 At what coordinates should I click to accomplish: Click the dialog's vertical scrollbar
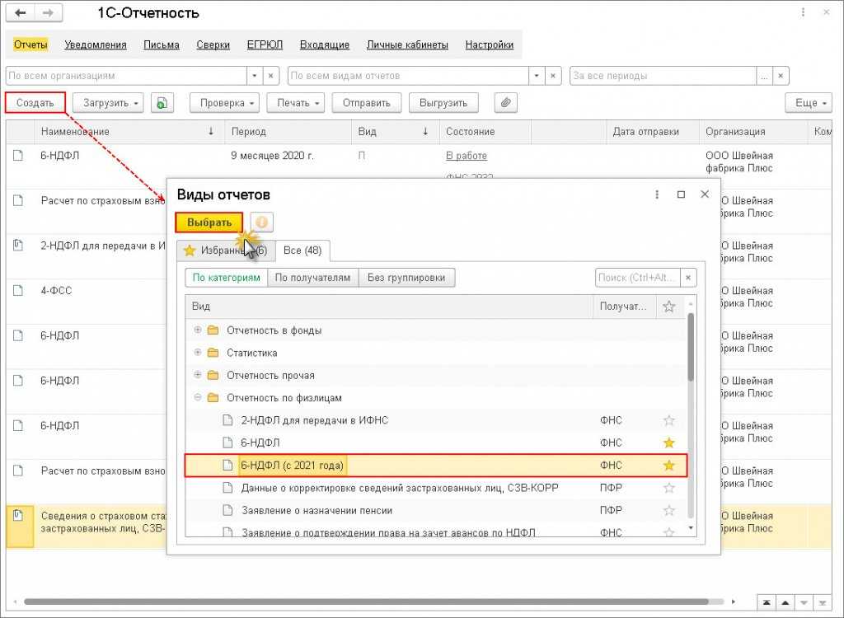coord(691,346)
